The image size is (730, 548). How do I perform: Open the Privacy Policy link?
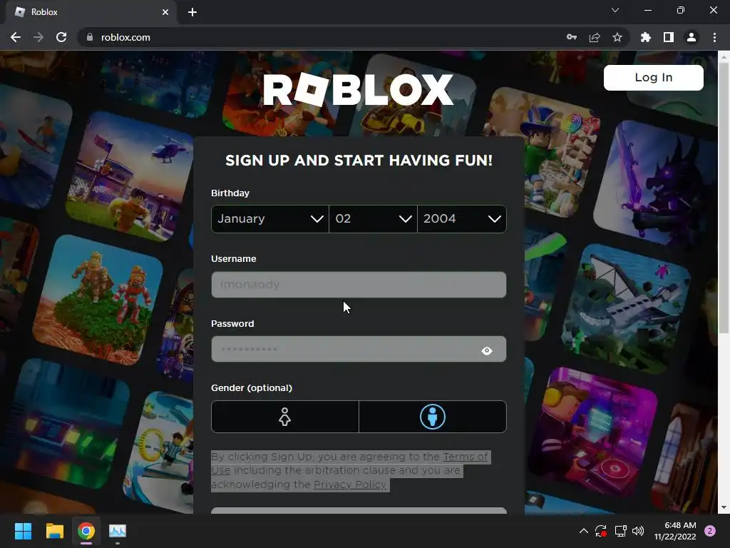[x=349, y=484]
